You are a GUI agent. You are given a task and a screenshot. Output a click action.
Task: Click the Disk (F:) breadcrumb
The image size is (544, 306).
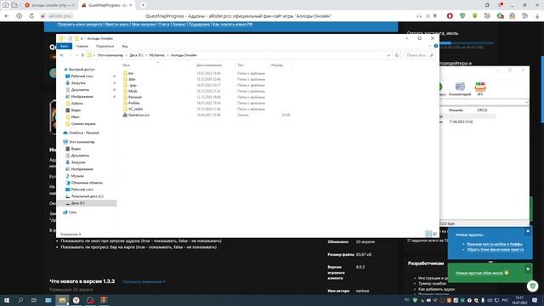click(136, 55)
